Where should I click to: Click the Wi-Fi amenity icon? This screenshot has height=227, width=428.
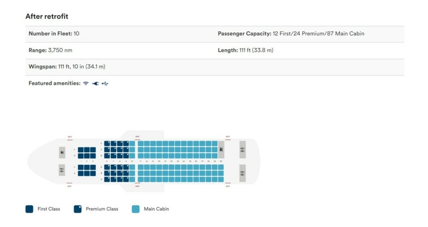click(x=86, y=83)
